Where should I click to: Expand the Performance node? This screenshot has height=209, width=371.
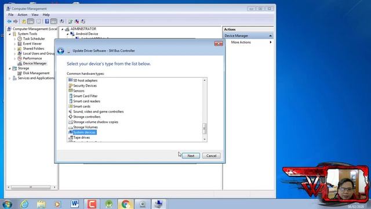pos(15,59)
